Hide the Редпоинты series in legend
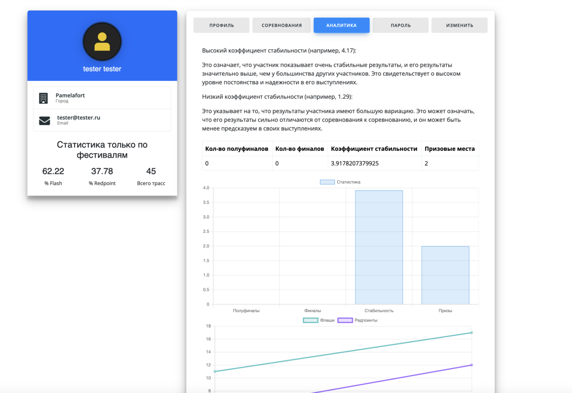Viewport: 572px width, 393px height. point(358,320)
